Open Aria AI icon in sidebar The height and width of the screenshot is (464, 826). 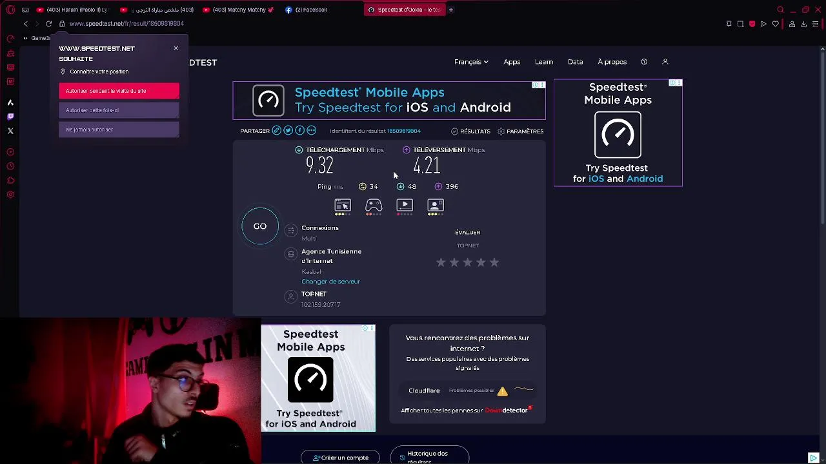pos(10,102)
